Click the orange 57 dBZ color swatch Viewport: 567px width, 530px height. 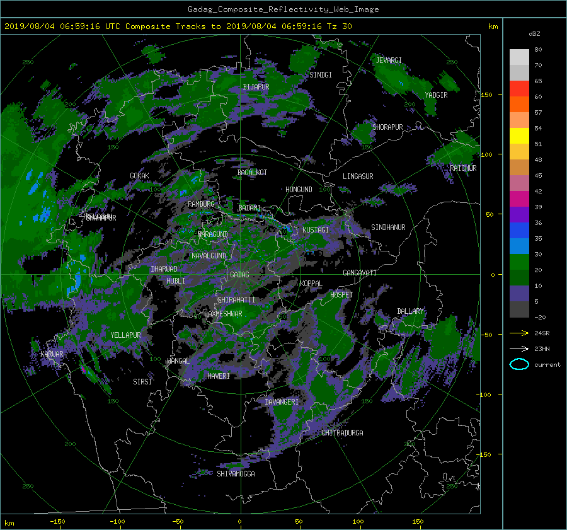pos(519,104)
